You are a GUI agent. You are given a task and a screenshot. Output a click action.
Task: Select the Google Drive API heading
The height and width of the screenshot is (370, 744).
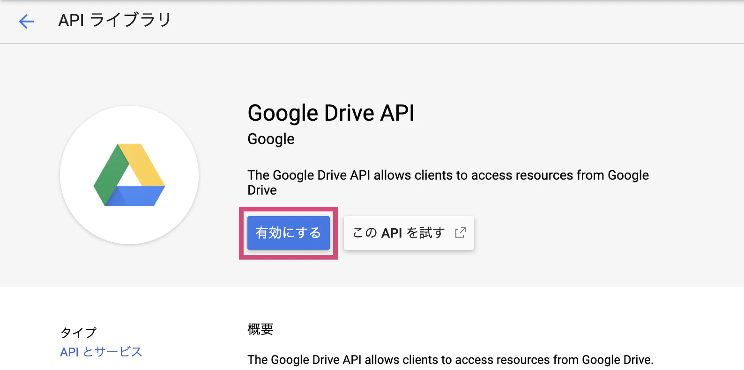(331, 113)
